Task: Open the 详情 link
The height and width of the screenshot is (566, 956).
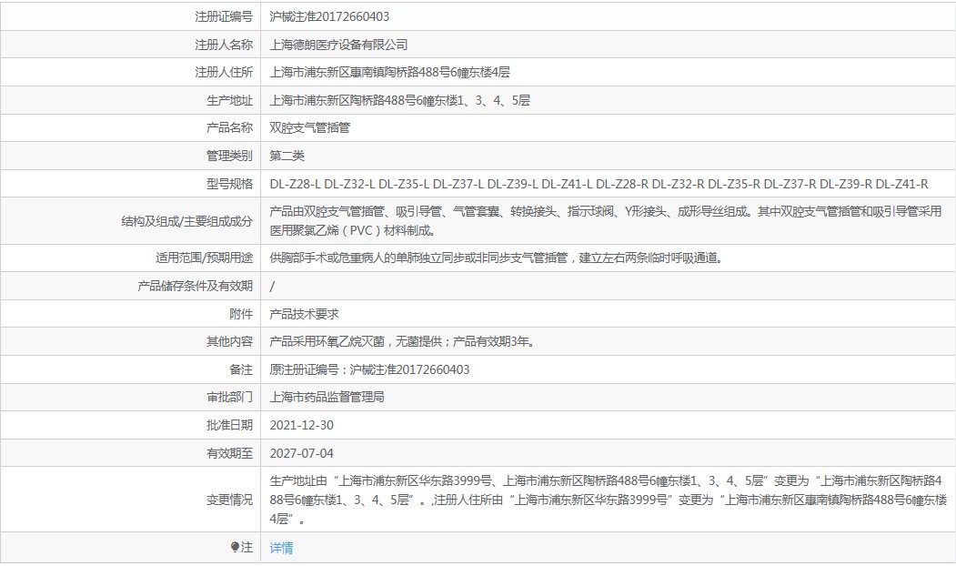Action: click(281, 548)
